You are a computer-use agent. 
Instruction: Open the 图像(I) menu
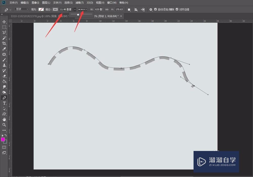(x=35, y=3)
